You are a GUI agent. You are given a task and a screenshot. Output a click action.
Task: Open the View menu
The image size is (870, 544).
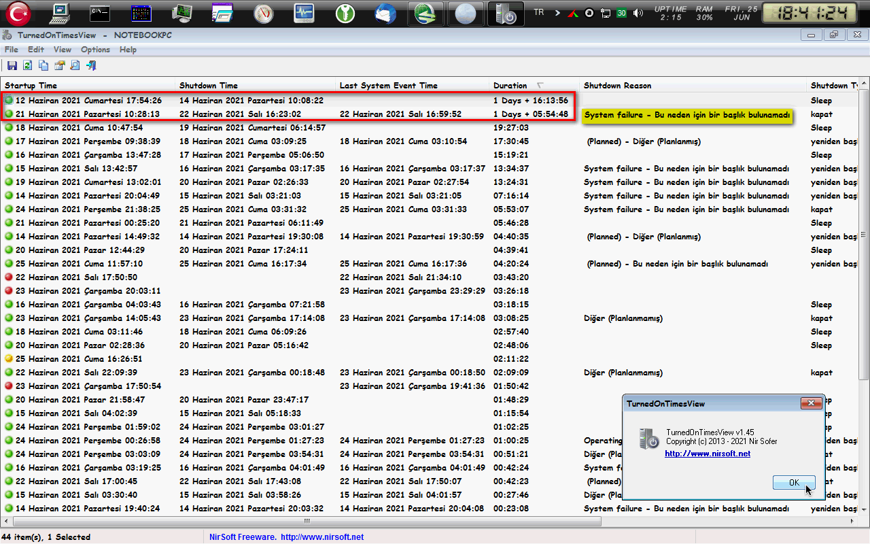[63, 50]
